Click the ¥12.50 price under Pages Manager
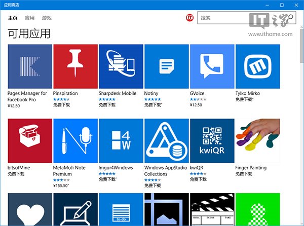Viewport: 304px width, 226px height. point(14,106)
